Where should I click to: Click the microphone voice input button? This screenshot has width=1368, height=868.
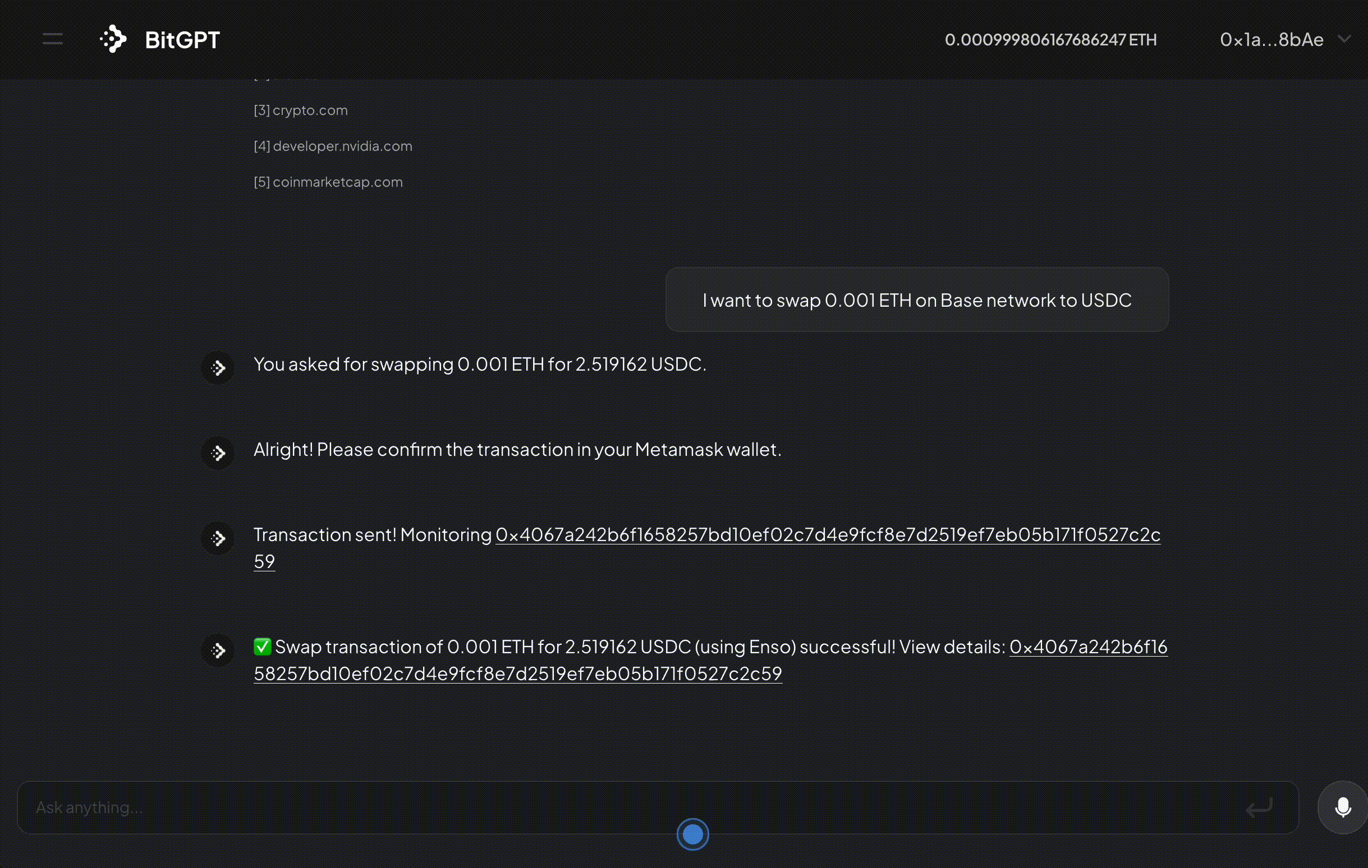1342,807
